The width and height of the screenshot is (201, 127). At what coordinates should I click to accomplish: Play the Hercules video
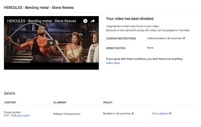[51, 43]
